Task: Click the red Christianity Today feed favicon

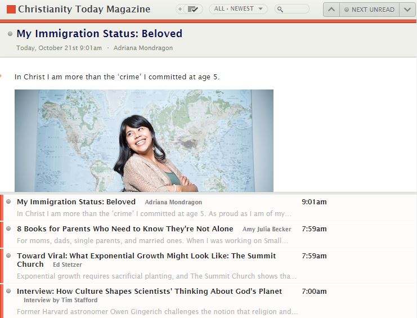Action: (x=11, y=10)
